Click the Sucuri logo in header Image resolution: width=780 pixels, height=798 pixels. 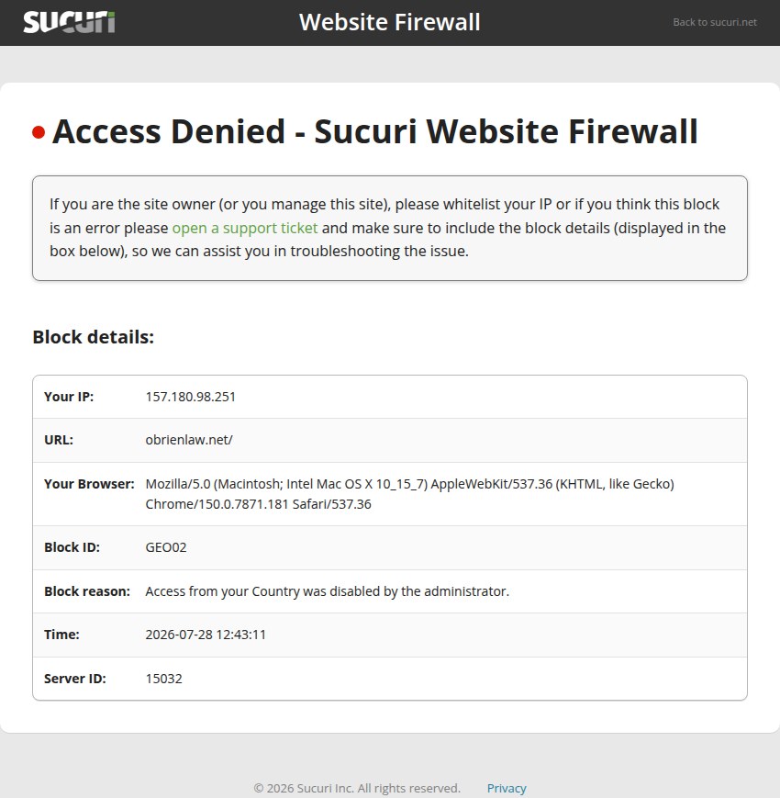tap(69, 22)
